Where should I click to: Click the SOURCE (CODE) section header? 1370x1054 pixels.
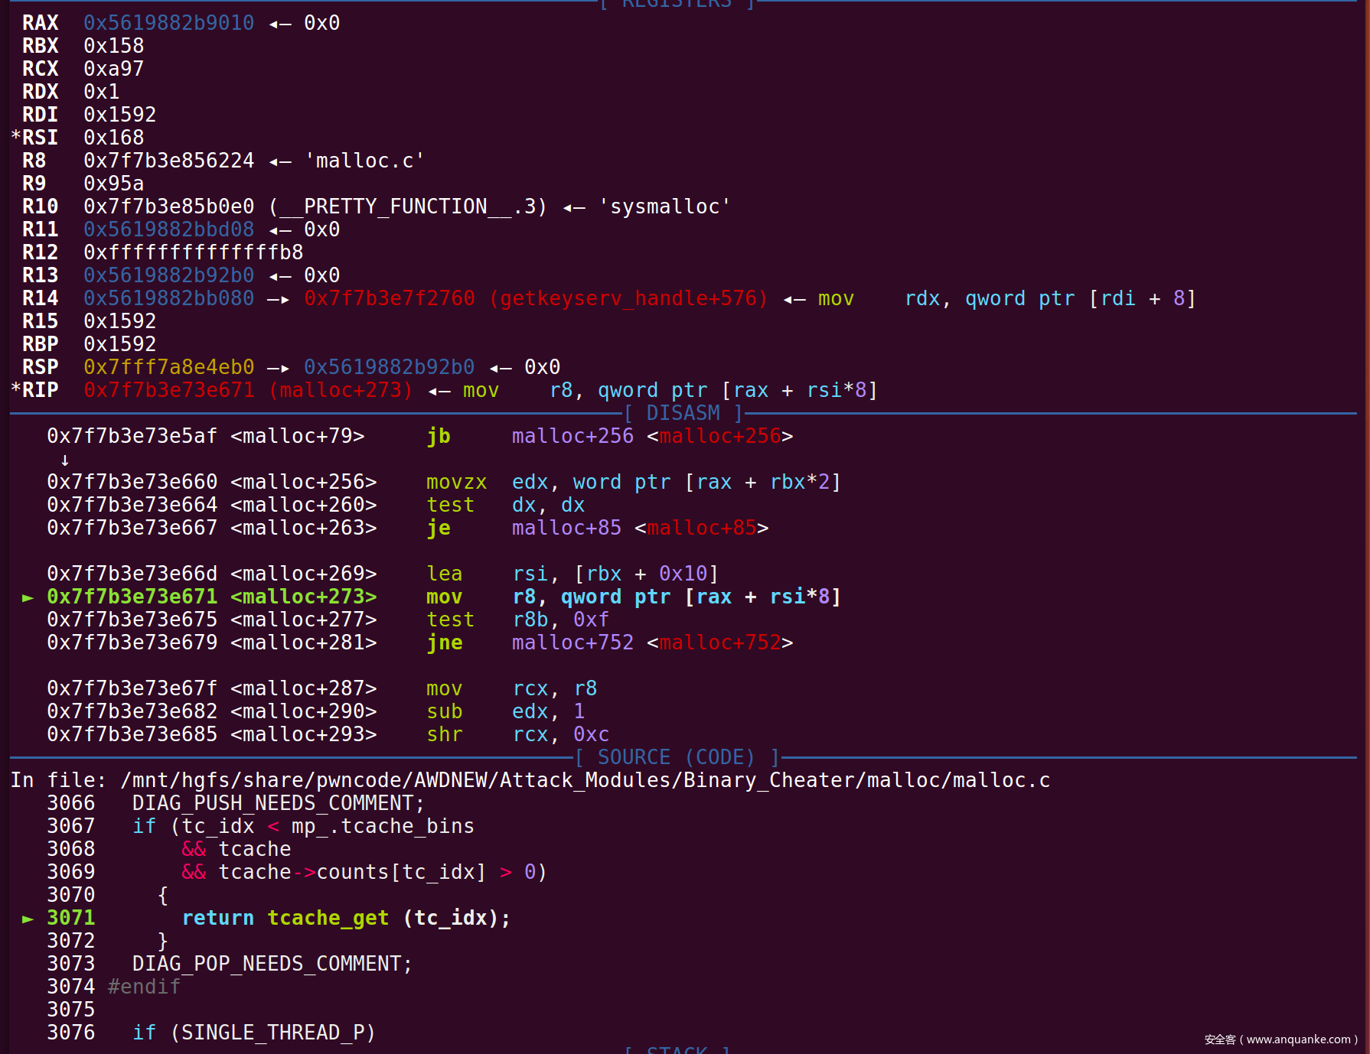click(677, 757)
